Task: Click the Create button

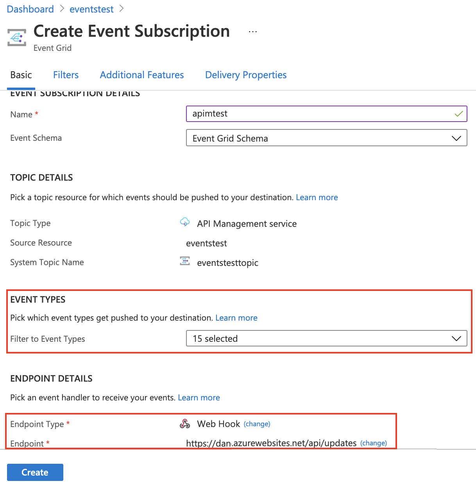Action: pos(35,472)
